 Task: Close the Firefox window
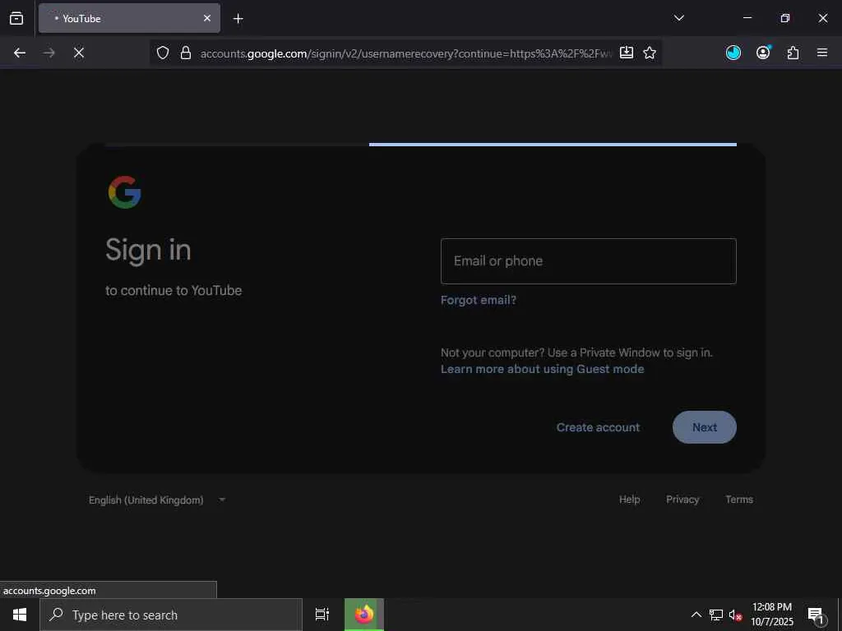(822, 18)
